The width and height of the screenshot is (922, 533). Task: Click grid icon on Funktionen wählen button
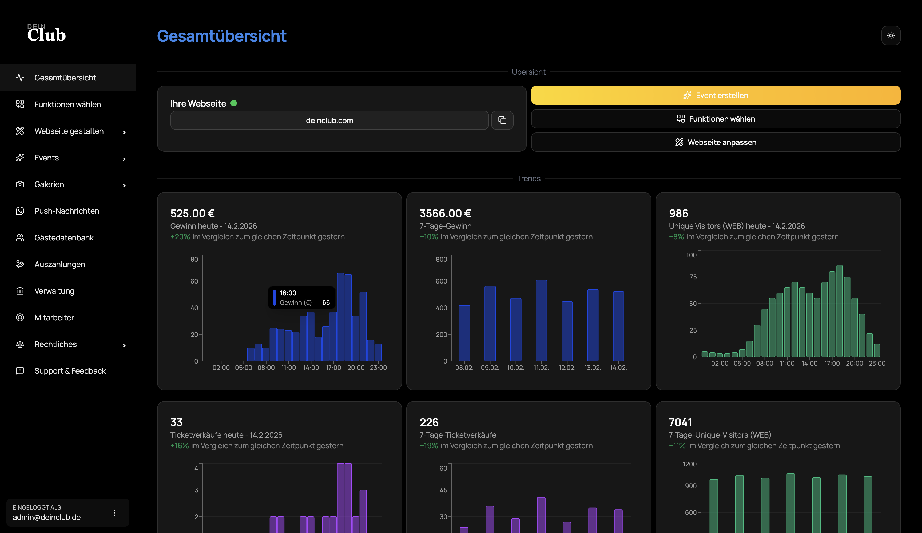(x=681, y=118)
